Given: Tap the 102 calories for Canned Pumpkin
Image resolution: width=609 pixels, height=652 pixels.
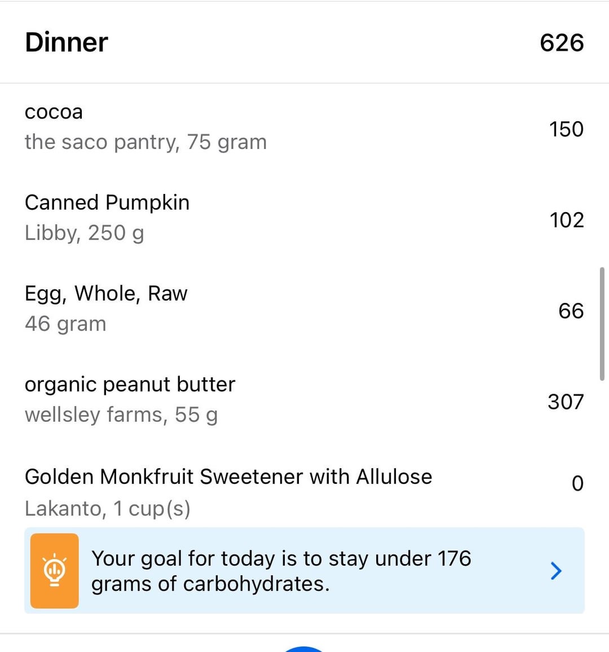Looking at the screenshot, I should [566, 220].
